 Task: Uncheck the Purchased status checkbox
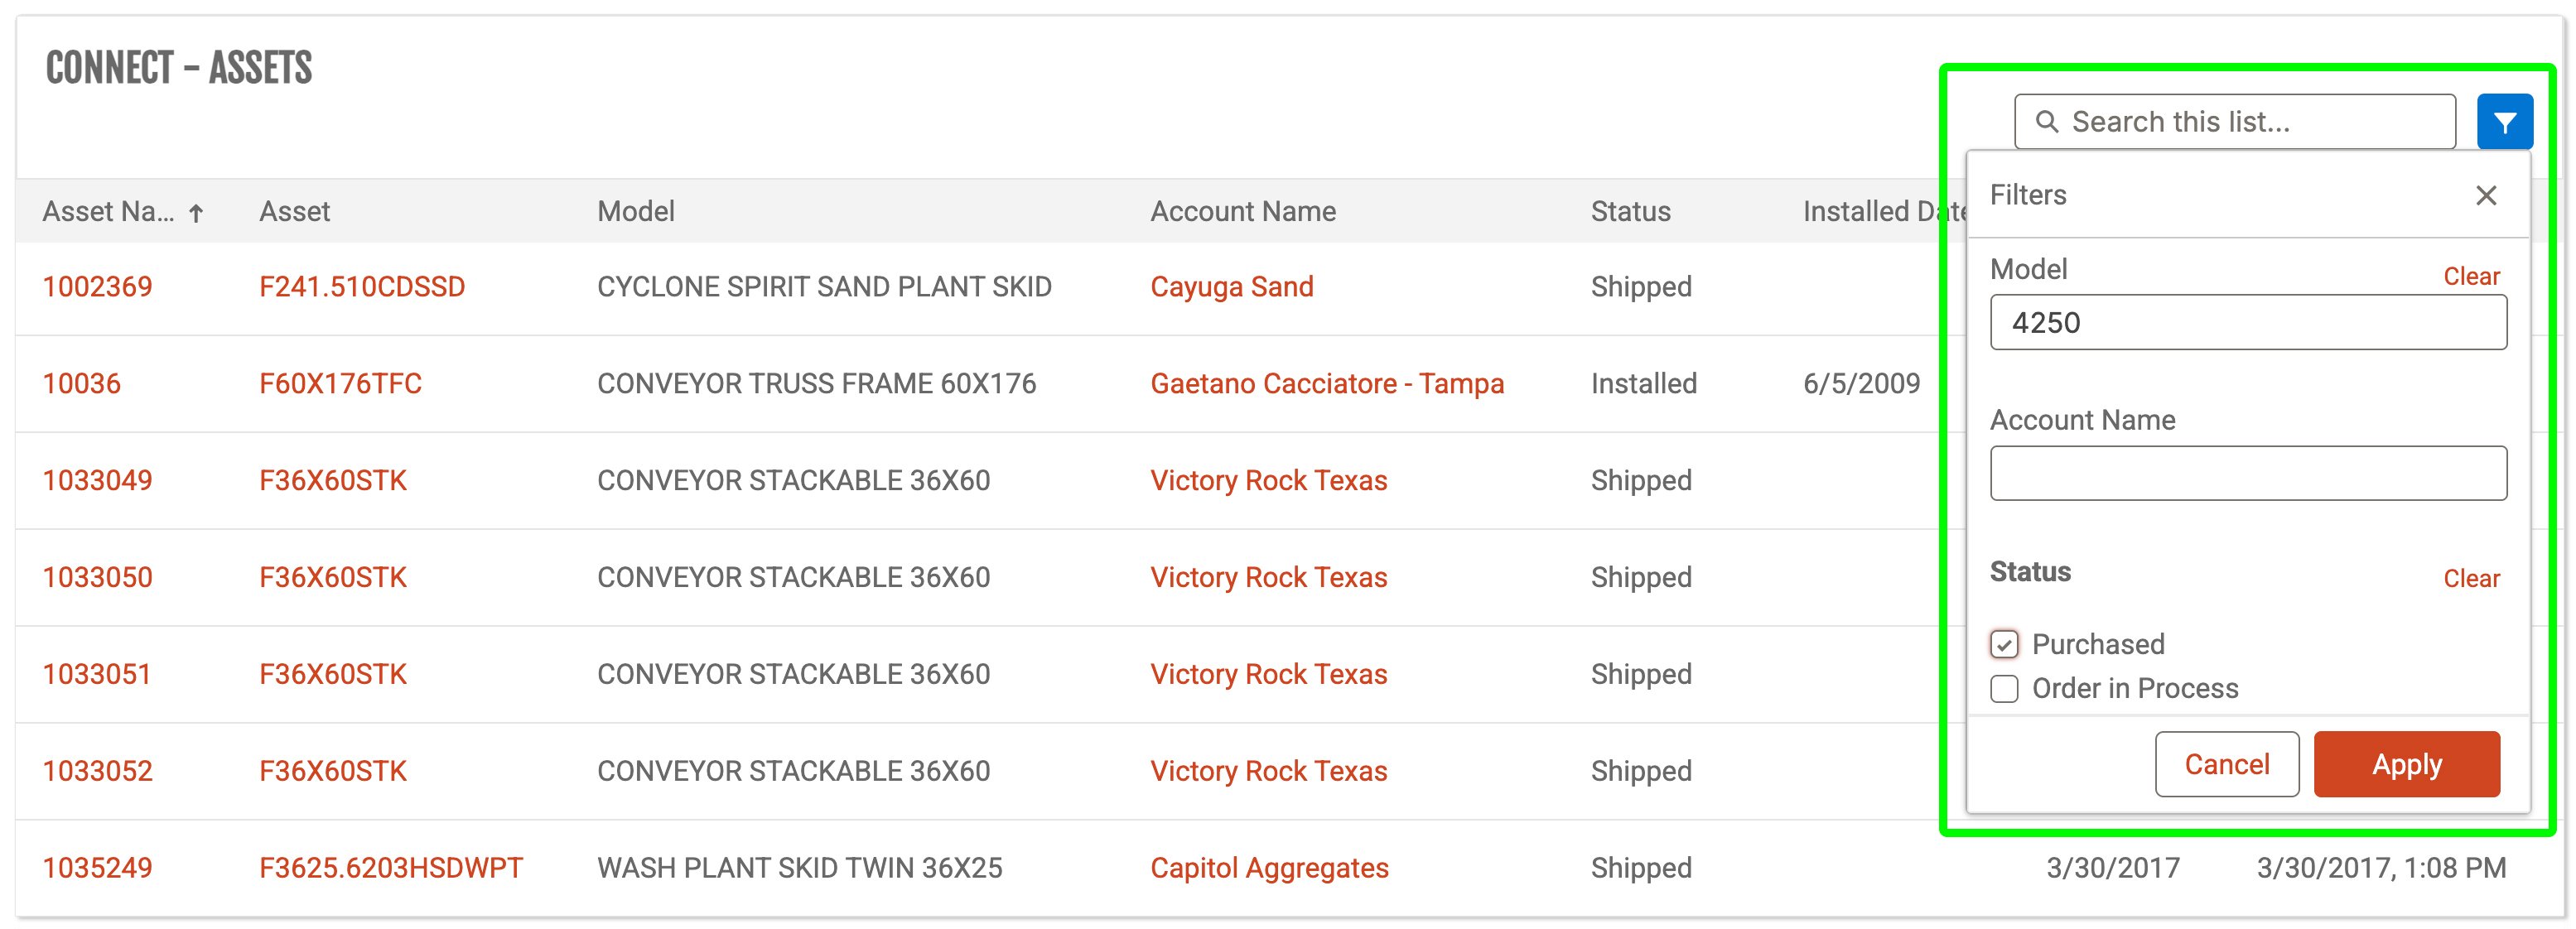[x=2003, y=644]
